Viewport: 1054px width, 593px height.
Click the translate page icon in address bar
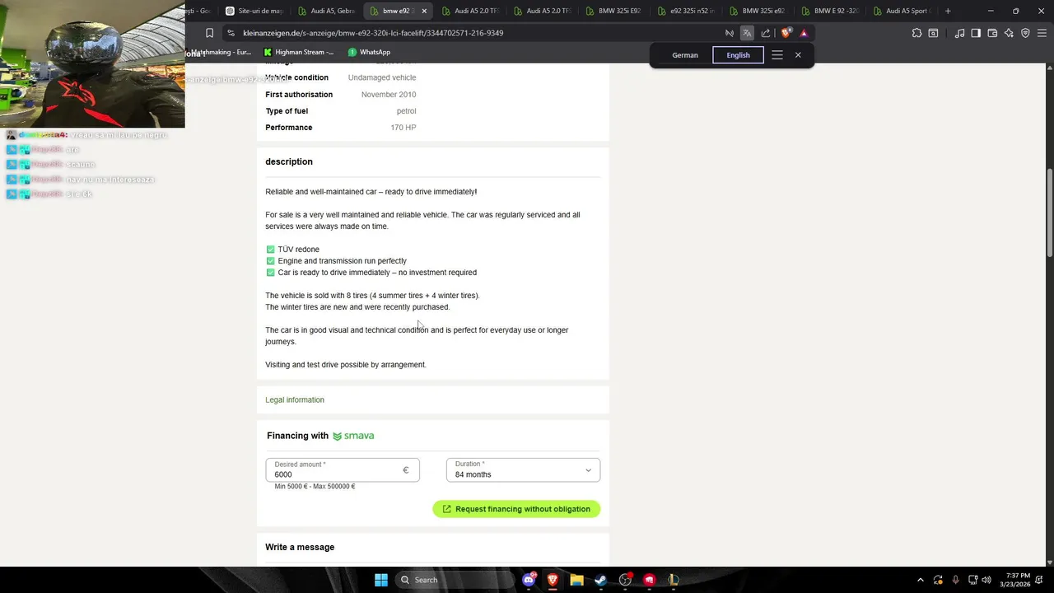(x=747, y=33)
